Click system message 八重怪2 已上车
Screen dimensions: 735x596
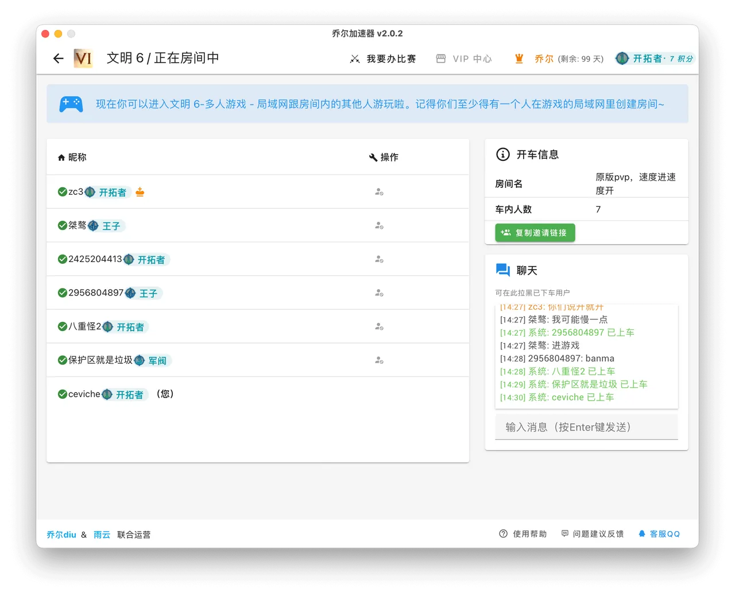pos(558,371)
